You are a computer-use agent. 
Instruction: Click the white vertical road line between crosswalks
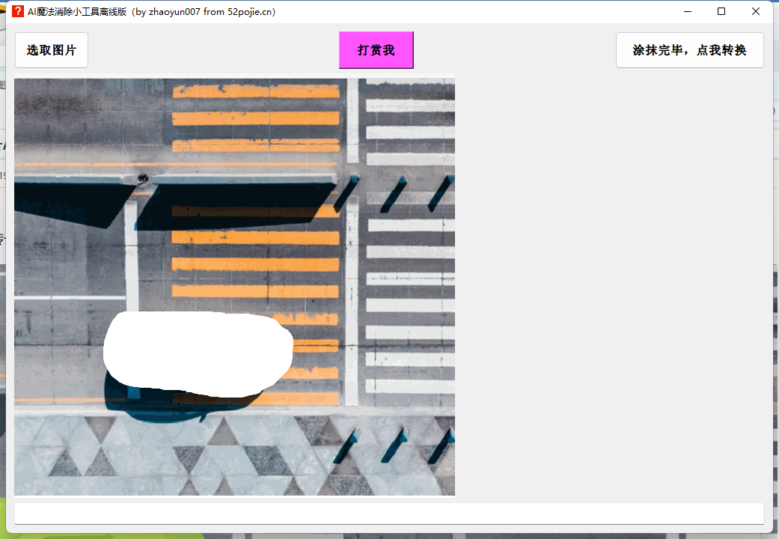click(352, 299)
